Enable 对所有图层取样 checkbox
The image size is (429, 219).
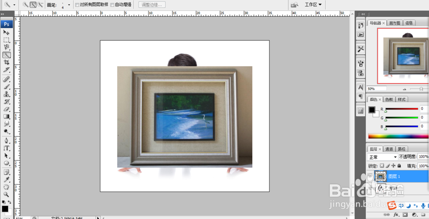[77, 5]
